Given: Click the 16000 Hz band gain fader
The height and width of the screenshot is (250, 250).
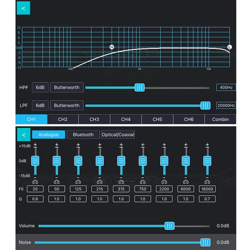Looking at the screenshot, I should coord(207,161).
